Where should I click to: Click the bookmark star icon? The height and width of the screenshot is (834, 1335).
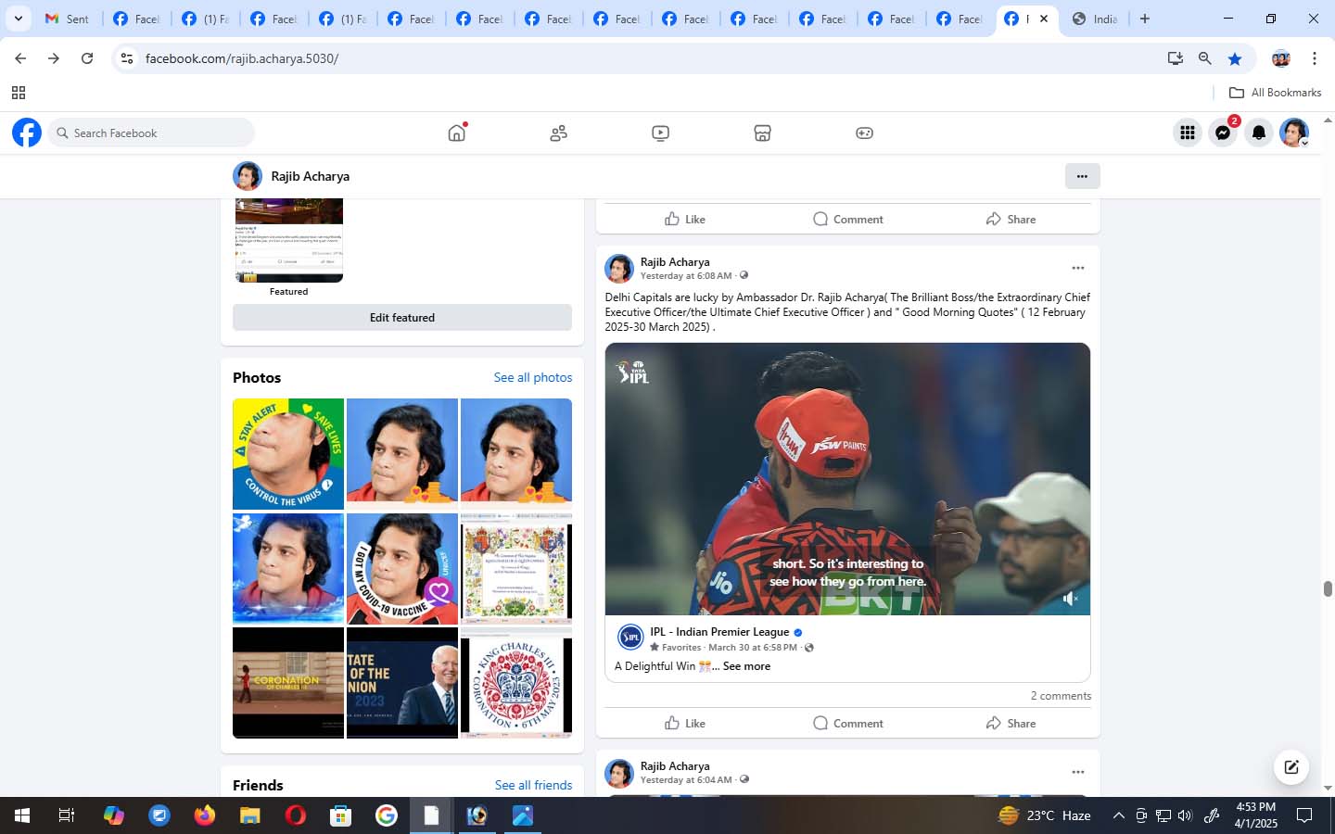[x=1235, y=58]
